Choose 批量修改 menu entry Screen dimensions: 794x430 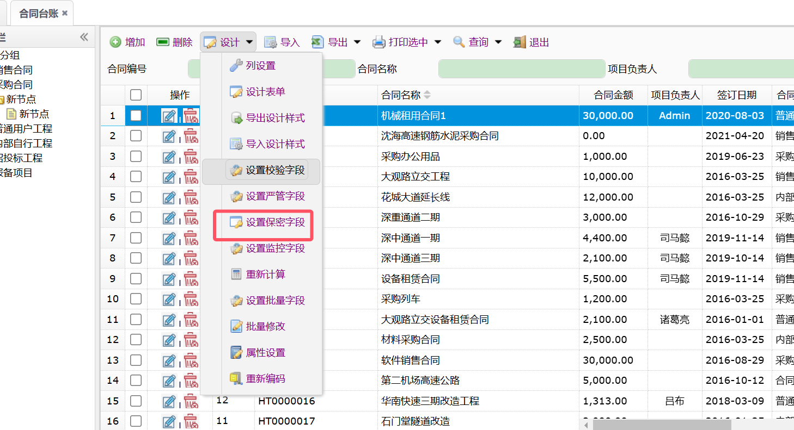click(x=265, y=326)
